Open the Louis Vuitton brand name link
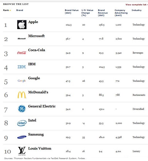This screenshot has width=148, height=161. (40, 148)
